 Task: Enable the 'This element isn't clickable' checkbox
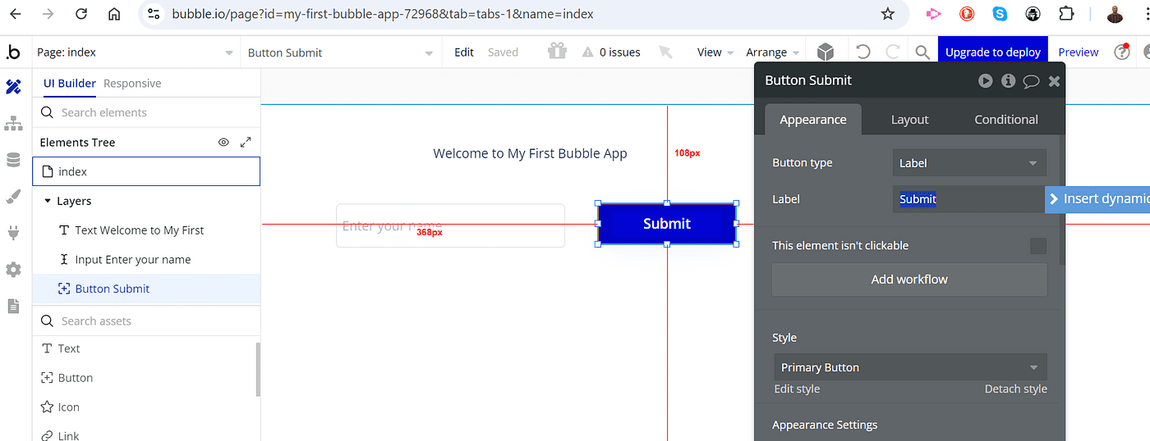(1038, 246)
